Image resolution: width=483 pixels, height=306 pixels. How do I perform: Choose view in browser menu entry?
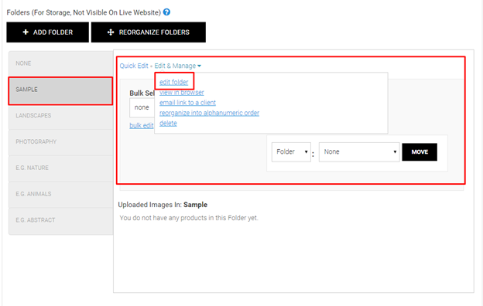tap(181, 92)
